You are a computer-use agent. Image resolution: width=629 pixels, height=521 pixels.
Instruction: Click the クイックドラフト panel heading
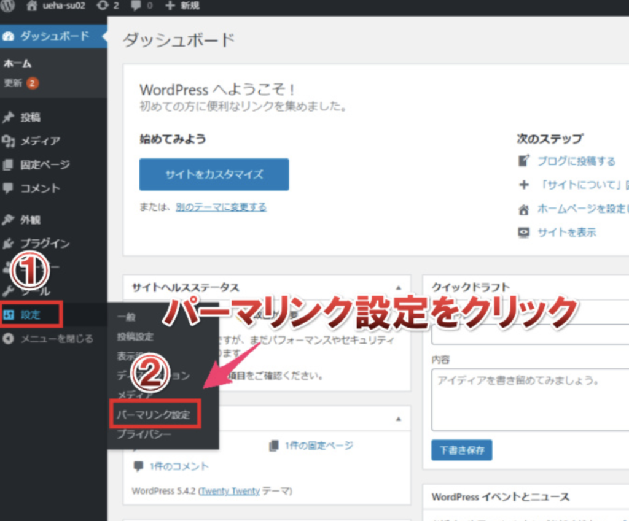(471, 287)
